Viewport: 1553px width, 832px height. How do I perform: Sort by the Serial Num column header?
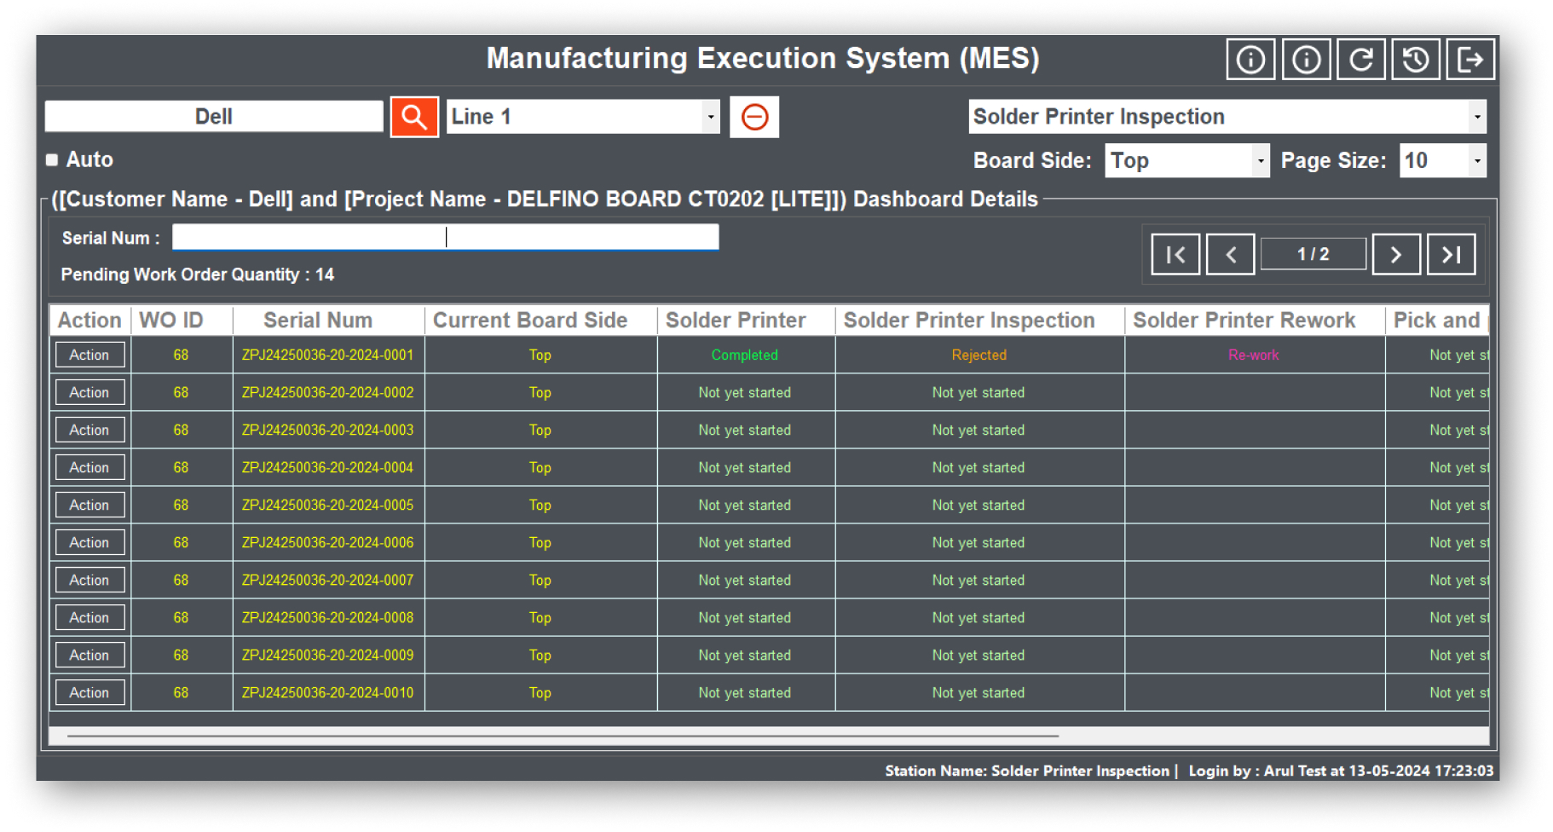(317, 321)
